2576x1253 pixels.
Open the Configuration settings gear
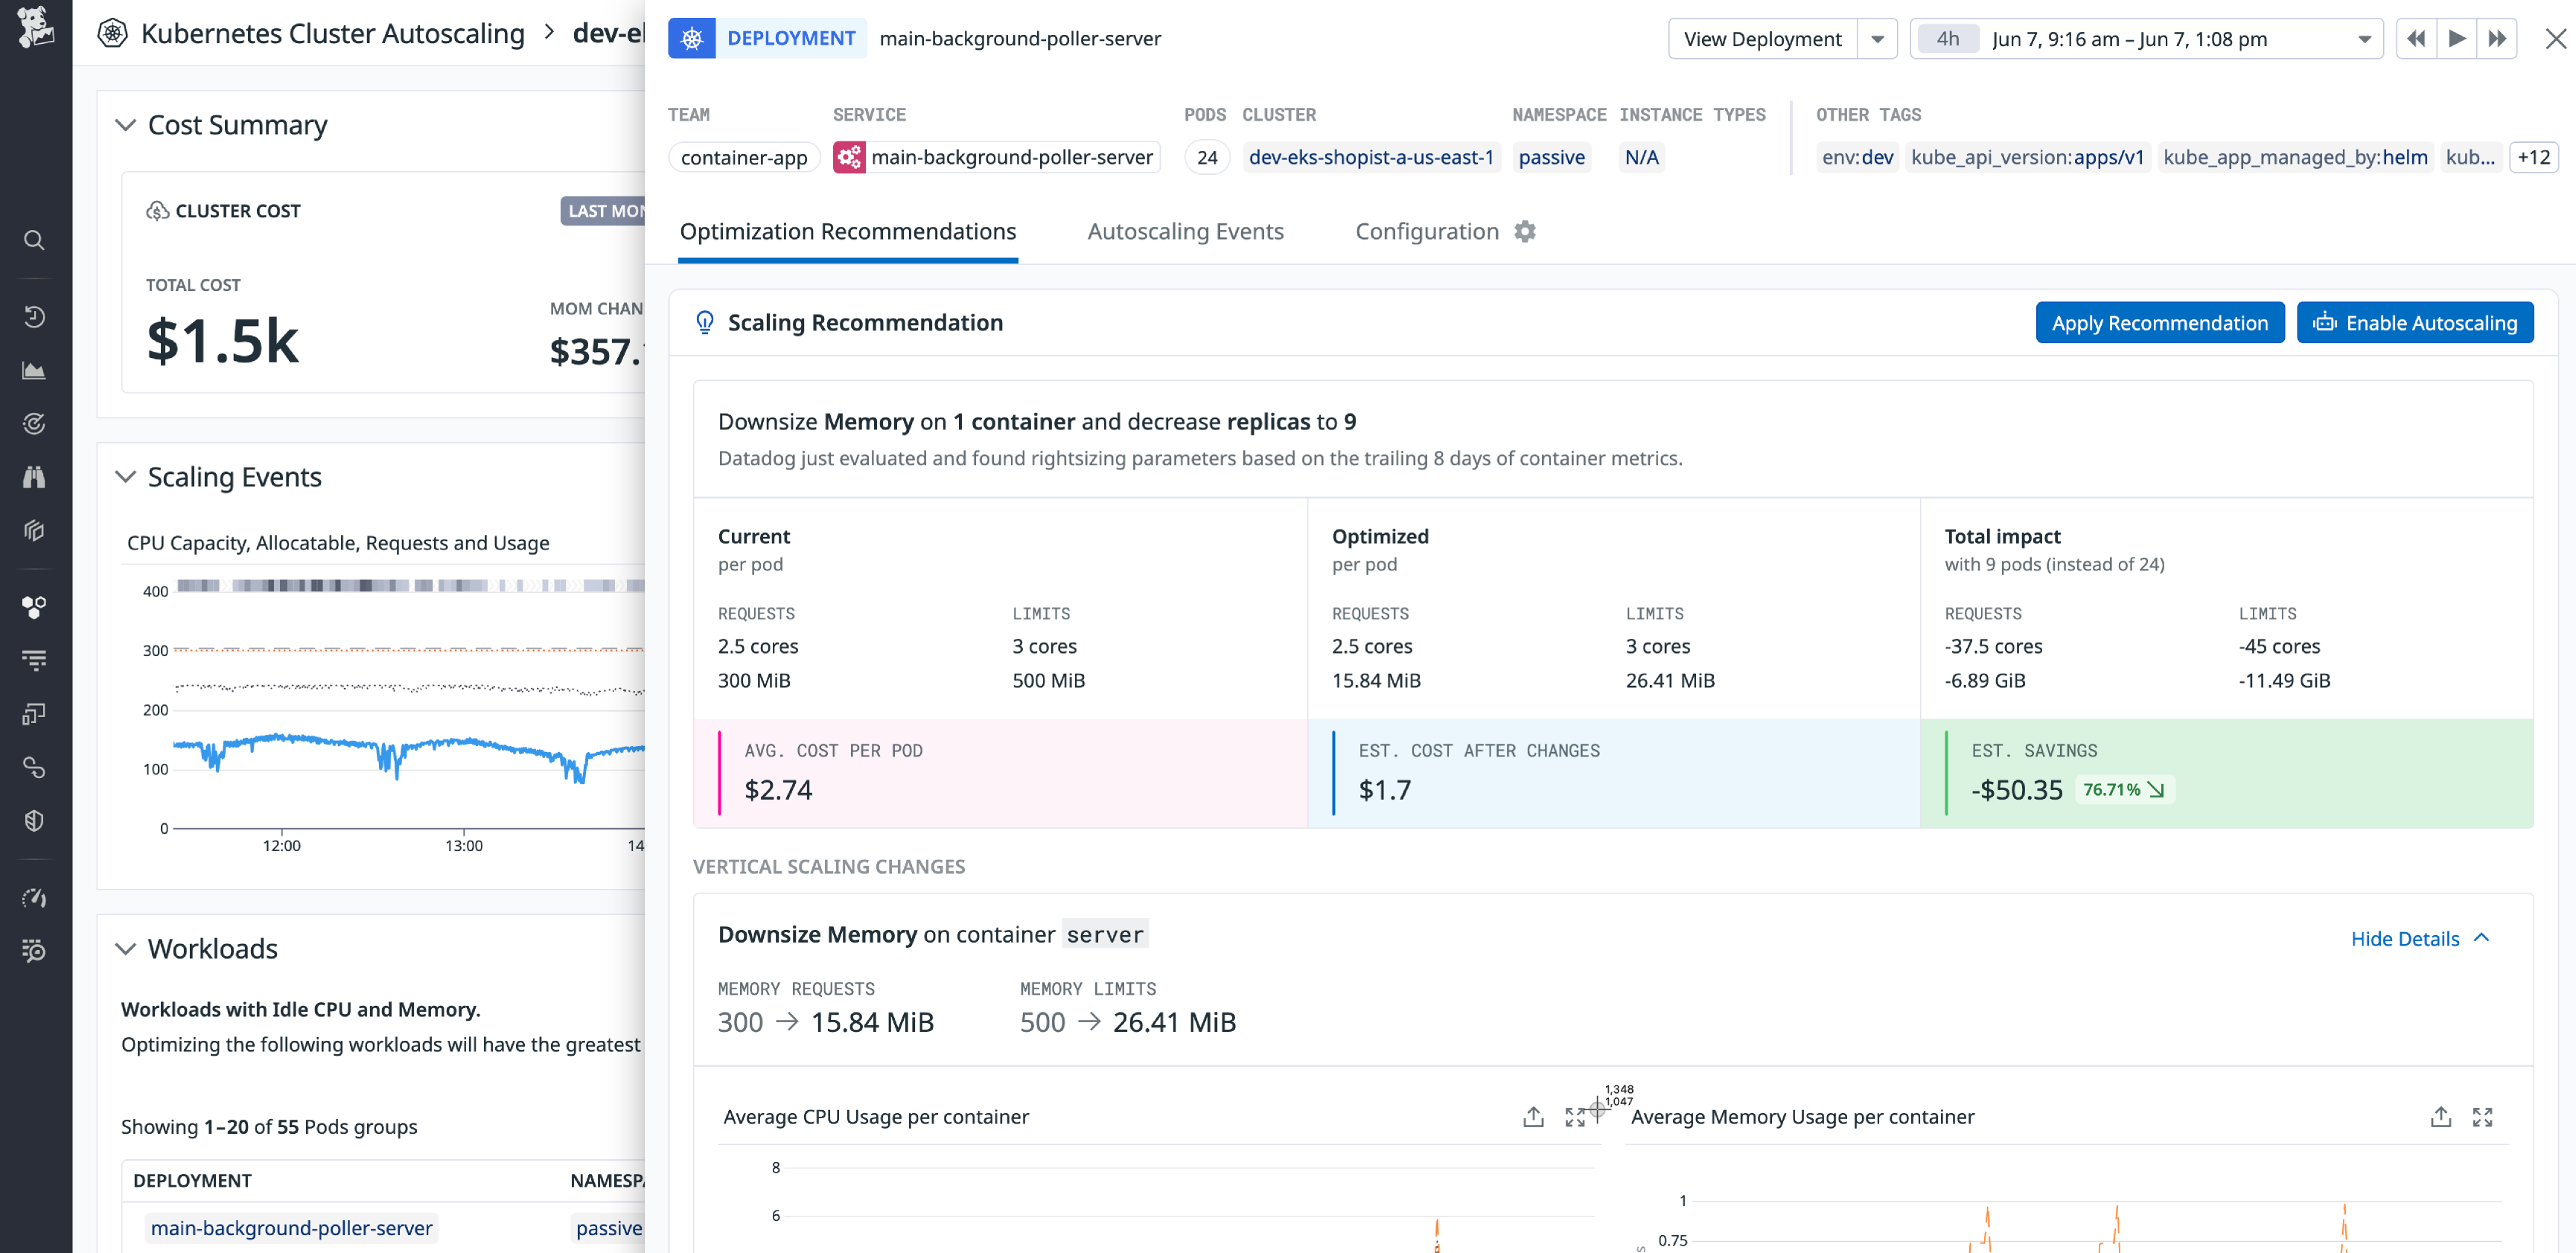coord(1527,231)
